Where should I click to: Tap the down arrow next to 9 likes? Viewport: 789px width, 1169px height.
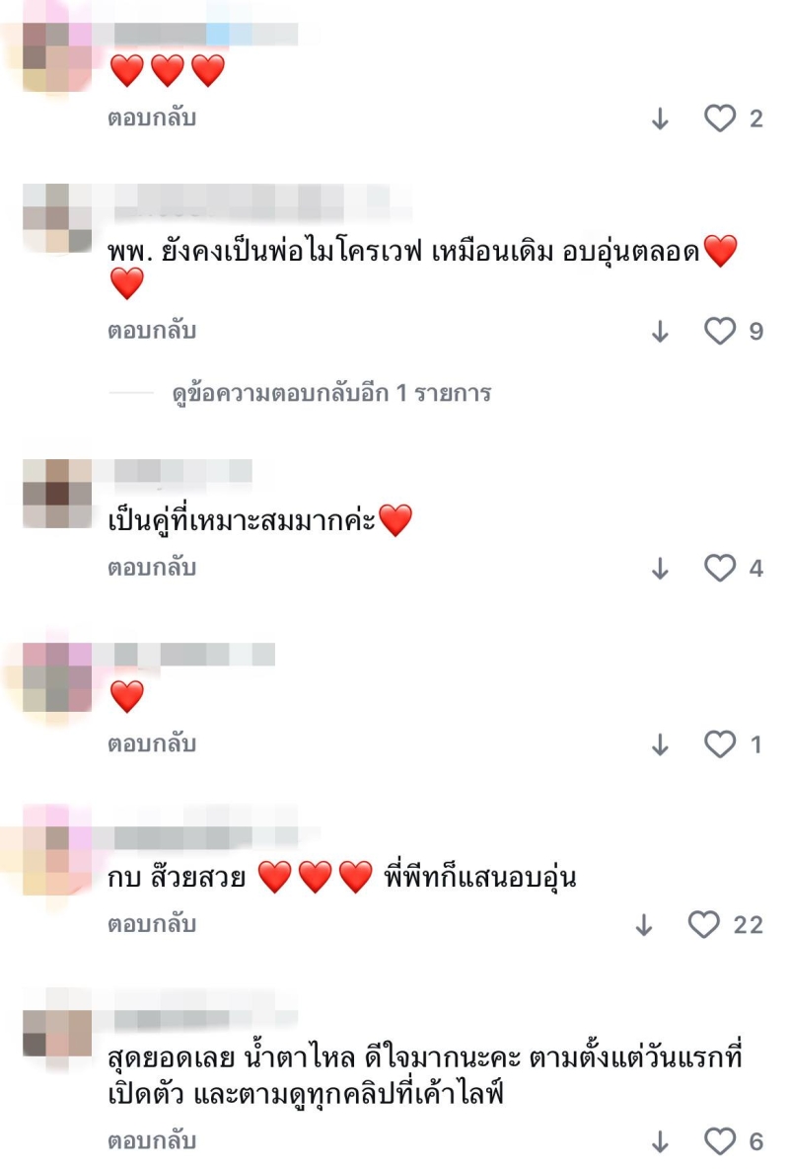(x=660, y=332)
